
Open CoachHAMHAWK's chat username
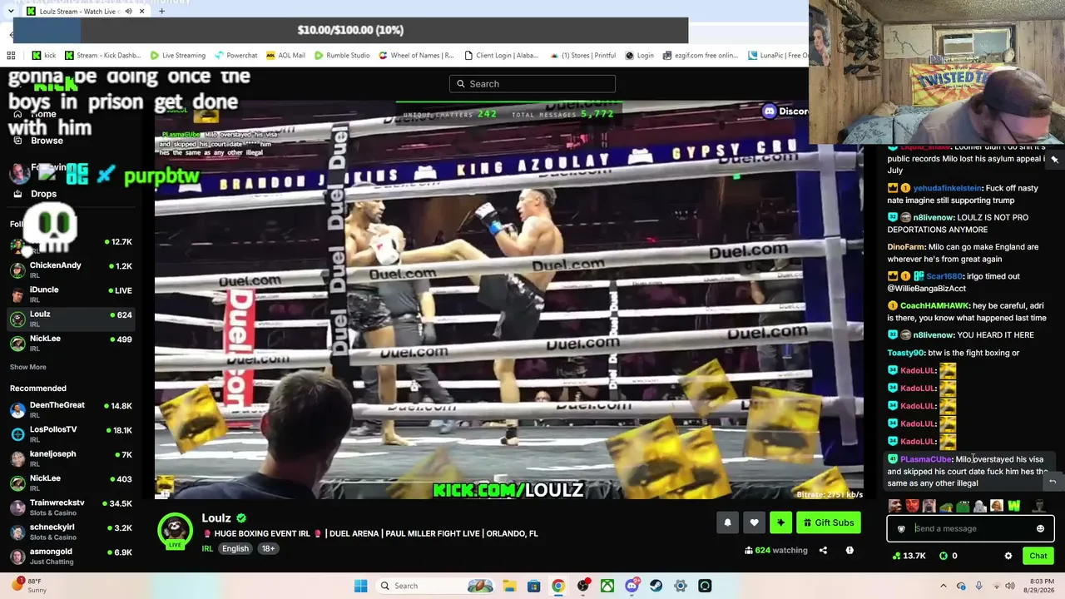(x=934, y=305)
